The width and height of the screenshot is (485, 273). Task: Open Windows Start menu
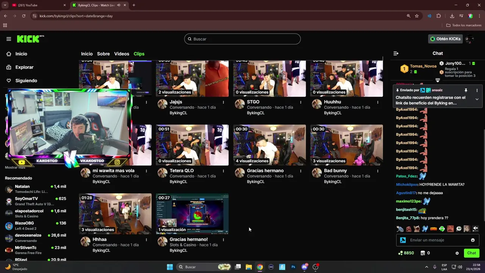(170, 267)
